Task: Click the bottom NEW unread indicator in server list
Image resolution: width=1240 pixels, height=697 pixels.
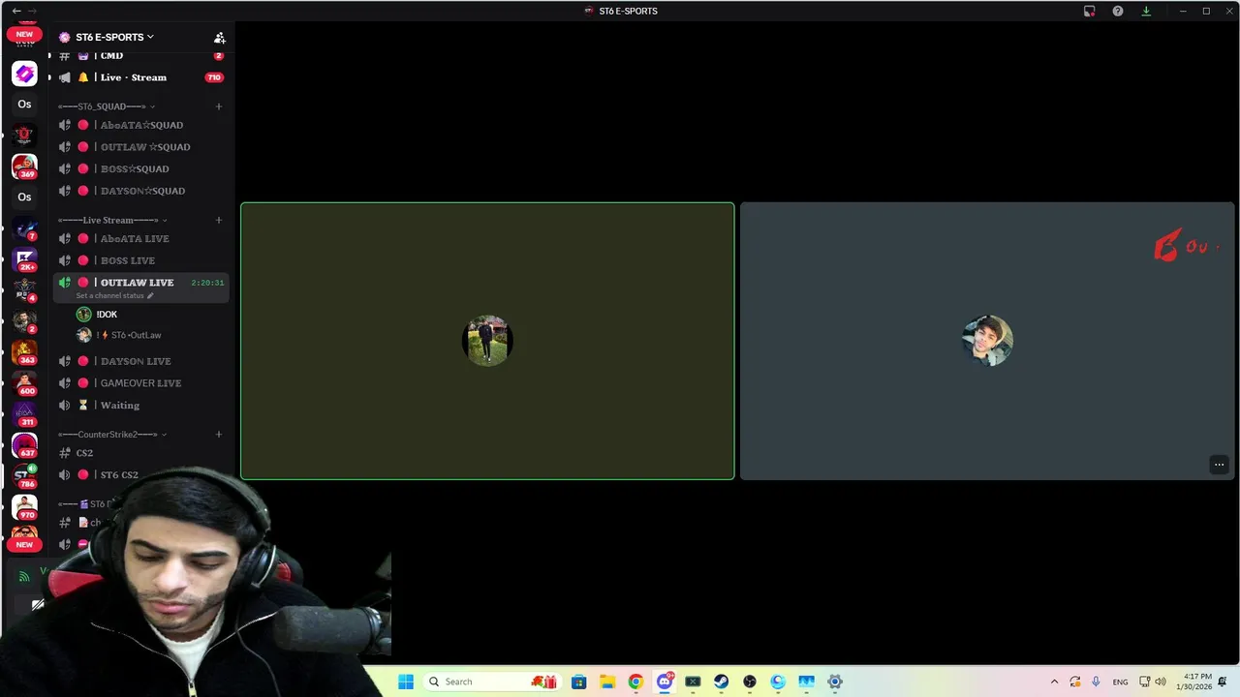Action: pyautogui.click(x=24, y=544)
